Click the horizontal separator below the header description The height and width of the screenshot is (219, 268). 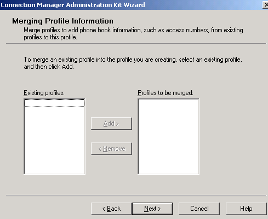(x=136, y=44)
